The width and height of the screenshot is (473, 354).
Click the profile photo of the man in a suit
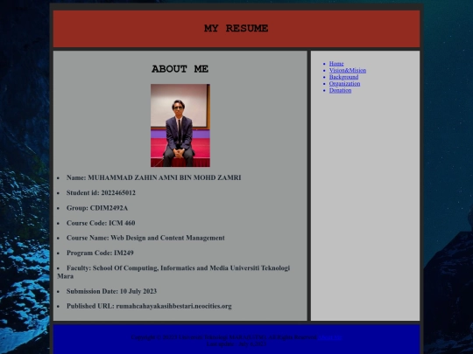[x=180, y=126]
